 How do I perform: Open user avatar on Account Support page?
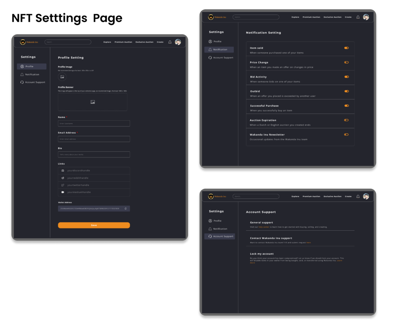click(x=366, y=196)
